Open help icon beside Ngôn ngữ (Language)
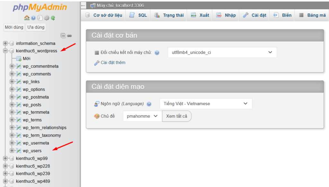329x187 pixels. 149,104
